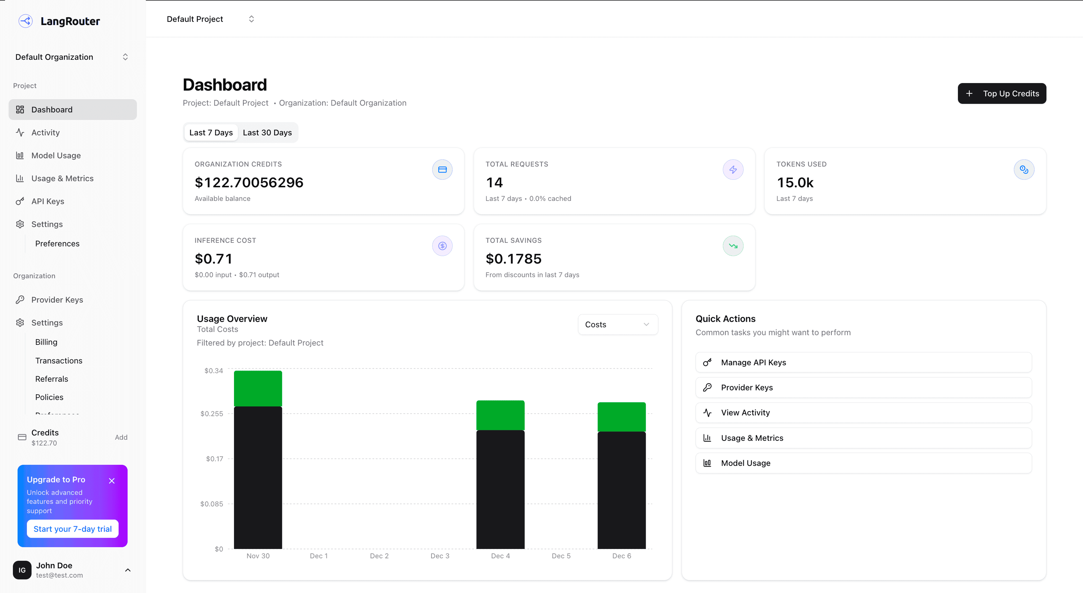Collapse the John Doe user menu
The image size is (1083, 593).
(x=128, y=570)
